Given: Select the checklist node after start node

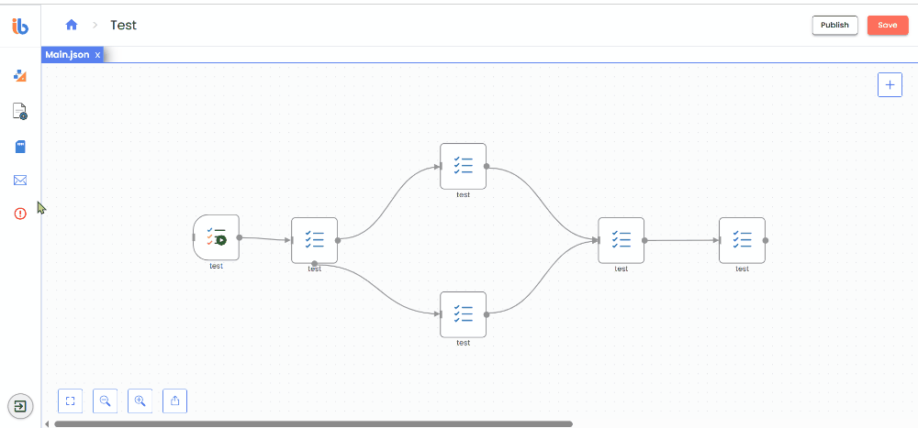Looking at the screenshot, I should click(314, 240).
